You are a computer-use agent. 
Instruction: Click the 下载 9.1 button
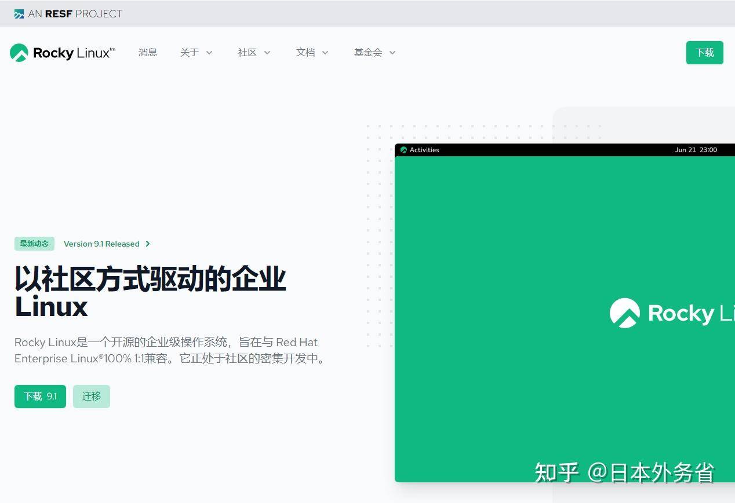pos(40,396)
